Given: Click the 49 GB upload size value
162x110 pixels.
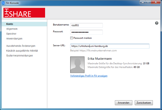Looking at the screenshot, I should 137,67.
